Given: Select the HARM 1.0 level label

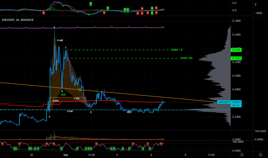Looking at the screenshot, I should point(177,50).
